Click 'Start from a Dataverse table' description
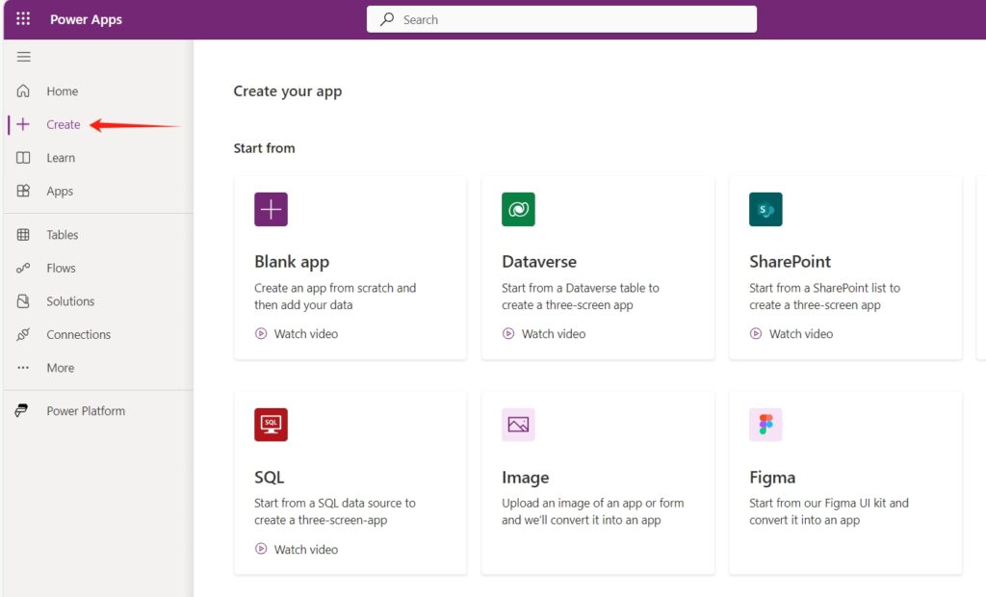The width and height of the screenshot is (986, 597). click(x=581, y=297)
